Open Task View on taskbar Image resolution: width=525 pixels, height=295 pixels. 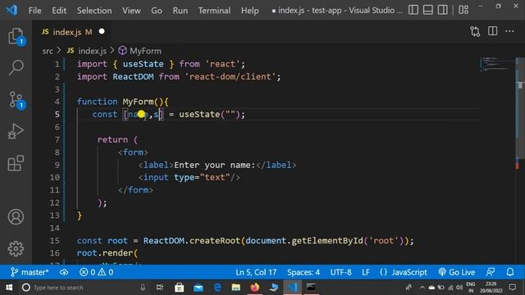160,288
